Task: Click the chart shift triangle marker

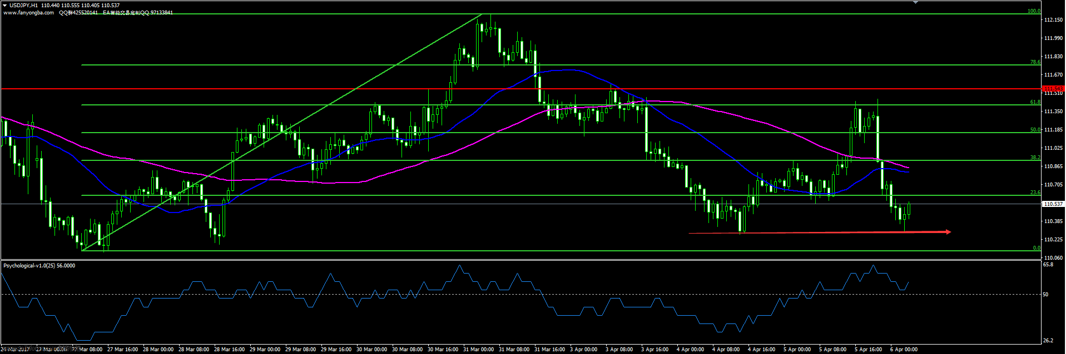Action: 916,2
